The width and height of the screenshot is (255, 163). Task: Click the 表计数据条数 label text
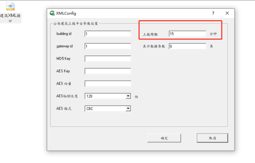pyautogui.click(x=154, y=47)
